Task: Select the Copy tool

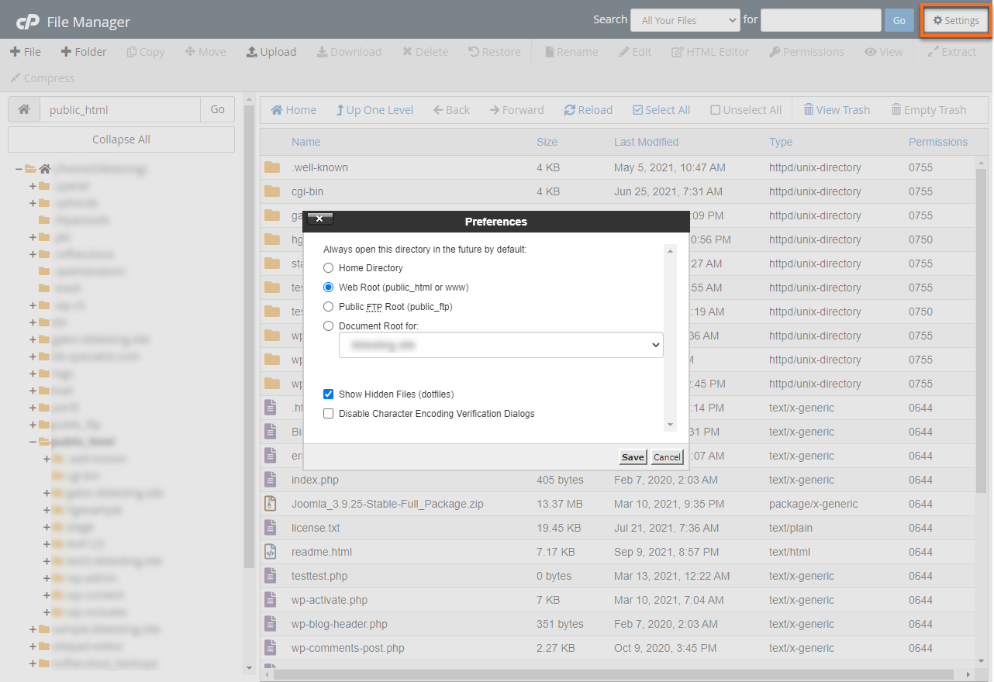Action: [x=145, y=51]
